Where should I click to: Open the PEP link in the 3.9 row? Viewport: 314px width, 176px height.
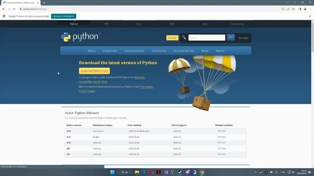[221, 149]
